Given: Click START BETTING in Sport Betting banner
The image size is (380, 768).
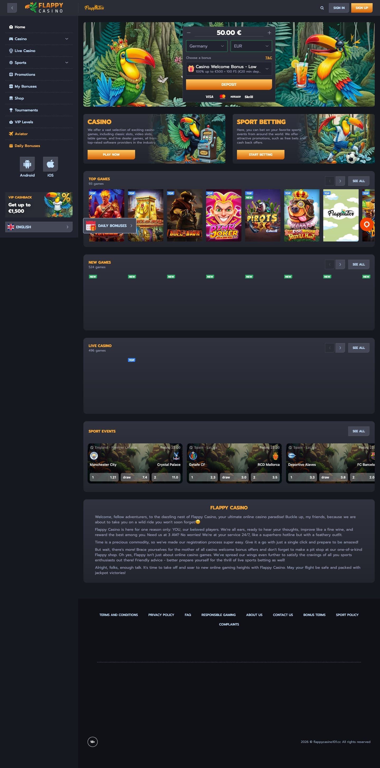Looking at the screenshot, I should tap(260, 154).
